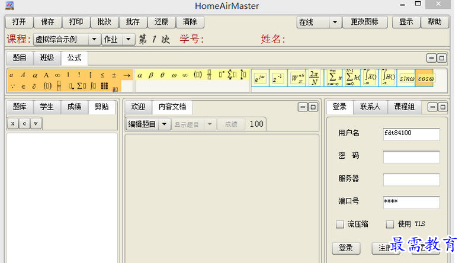Choose the partial derivative symbol
This screenshot has width=462, height=263.
click(34, 86)
